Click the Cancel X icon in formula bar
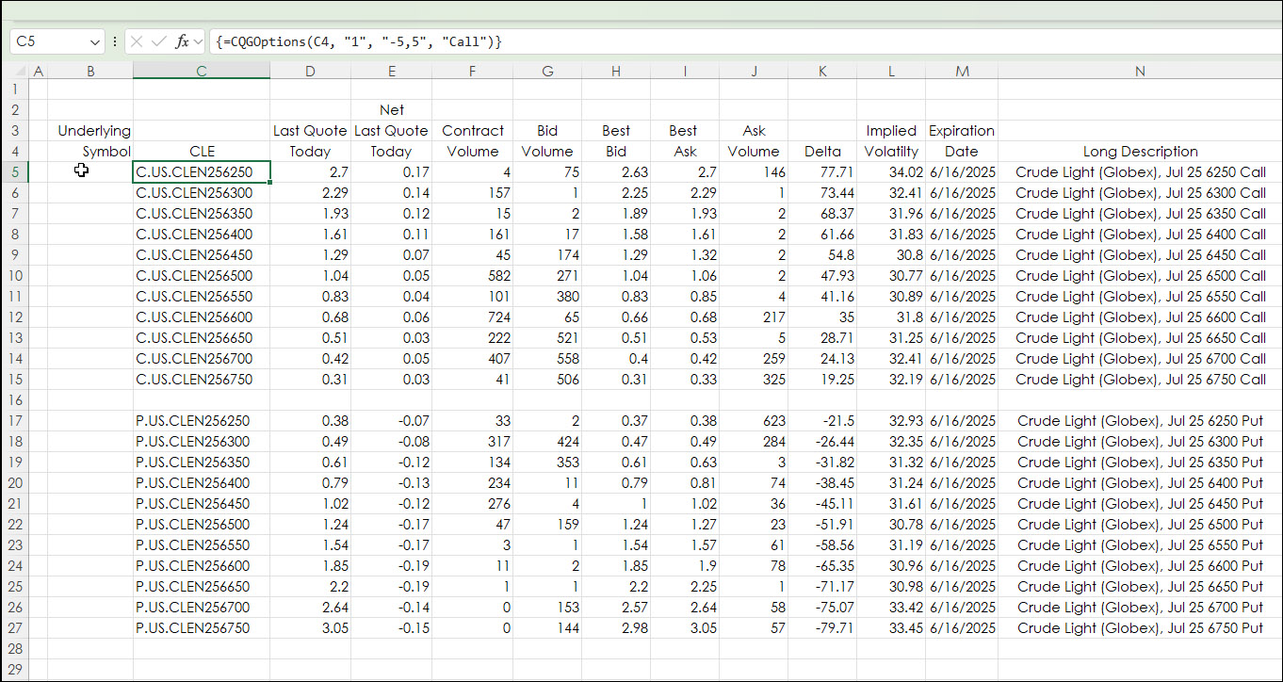This screenshot has height=682, width=1283. tap(137, 41)
